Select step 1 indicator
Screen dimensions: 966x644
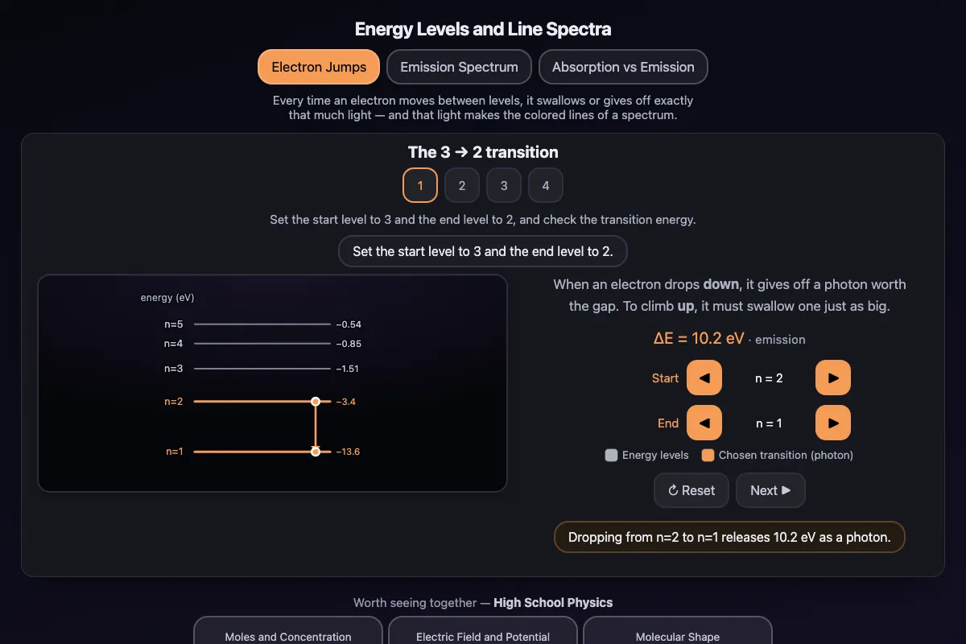420,185
